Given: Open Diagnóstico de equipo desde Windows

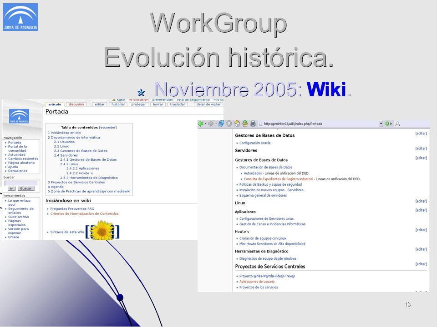Looking at the screenshot, I should pyautogui.click(x=268, y=258).
